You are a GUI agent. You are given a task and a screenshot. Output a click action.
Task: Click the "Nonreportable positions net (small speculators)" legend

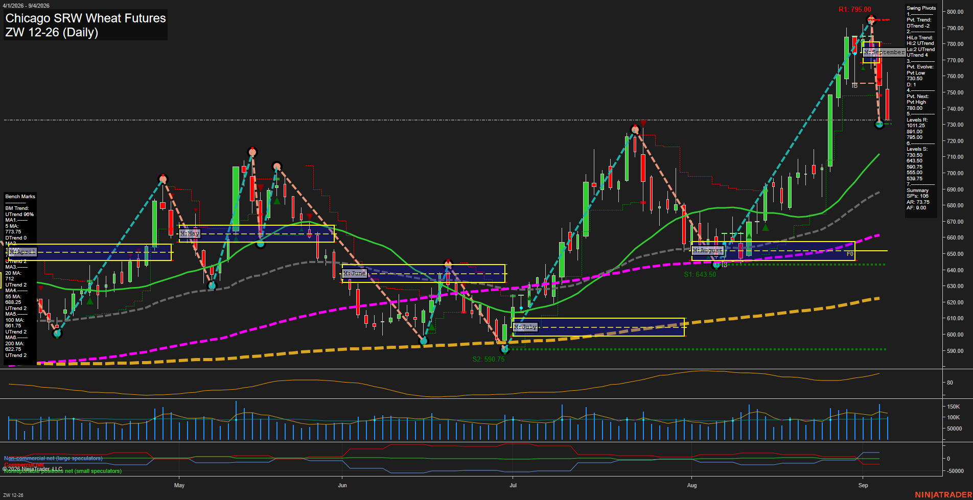pyautogui.click(x=63, y=471)
